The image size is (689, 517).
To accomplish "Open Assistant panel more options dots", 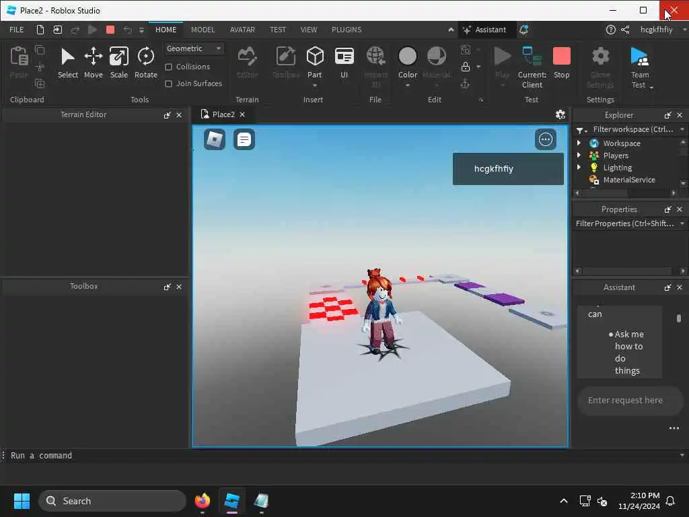I will coord(674,428).
